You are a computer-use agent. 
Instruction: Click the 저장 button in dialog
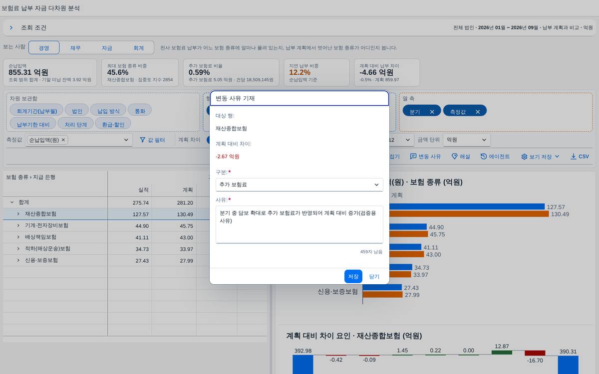(x=353, y=276)
